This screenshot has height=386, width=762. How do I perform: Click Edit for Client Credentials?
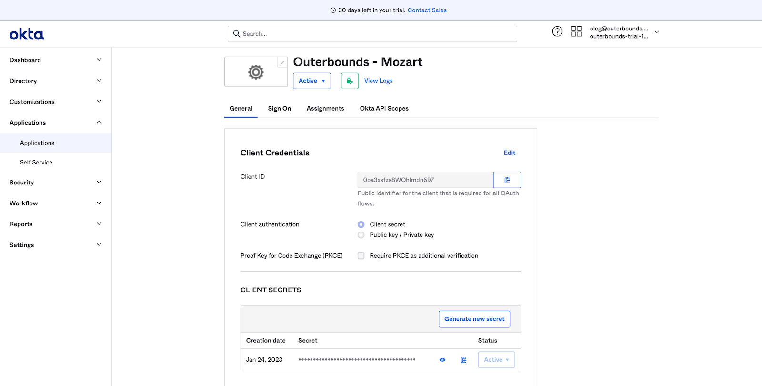pyautogui.click(x=510, y=153)
